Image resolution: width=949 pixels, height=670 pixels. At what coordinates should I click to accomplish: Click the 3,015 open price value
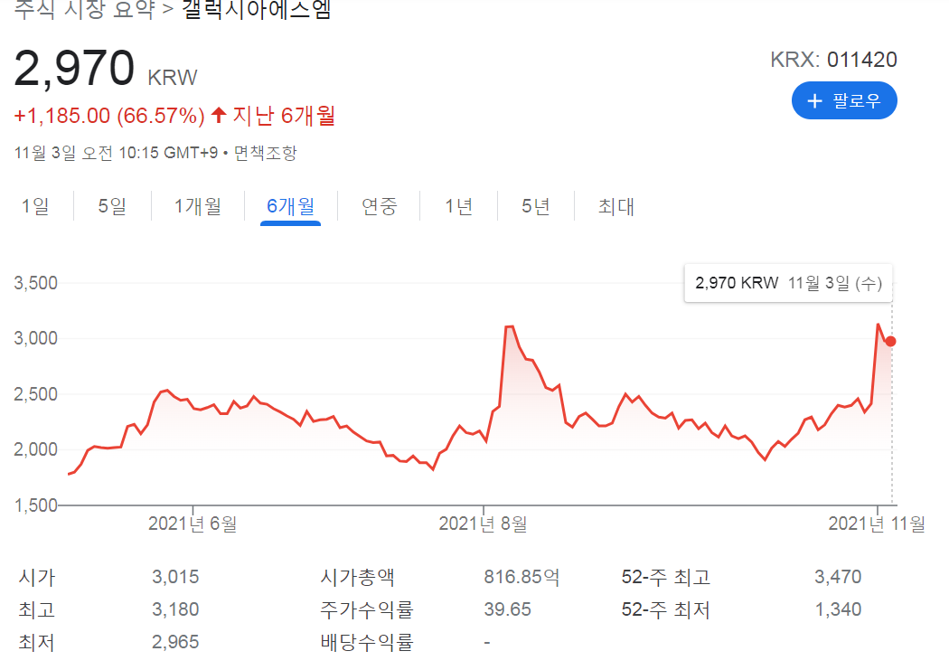pos(175,577)
